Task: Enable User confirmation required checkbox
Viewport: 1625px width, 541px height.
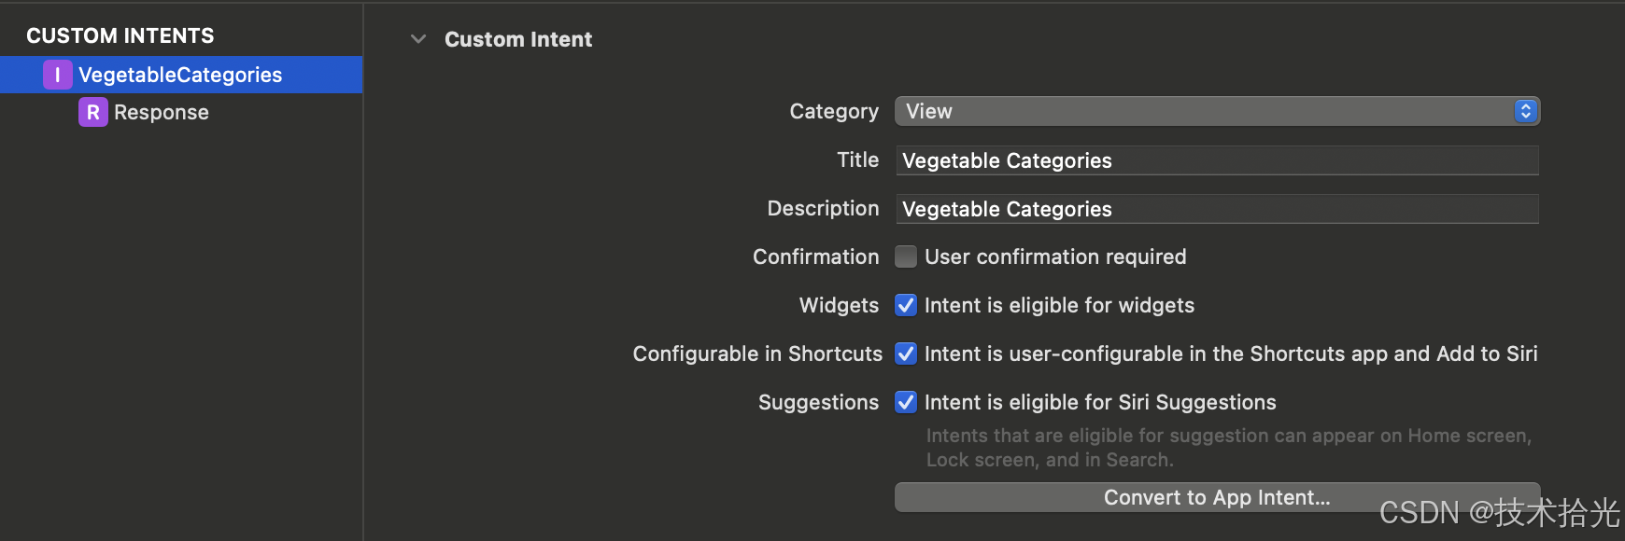Action: point(906,257)
